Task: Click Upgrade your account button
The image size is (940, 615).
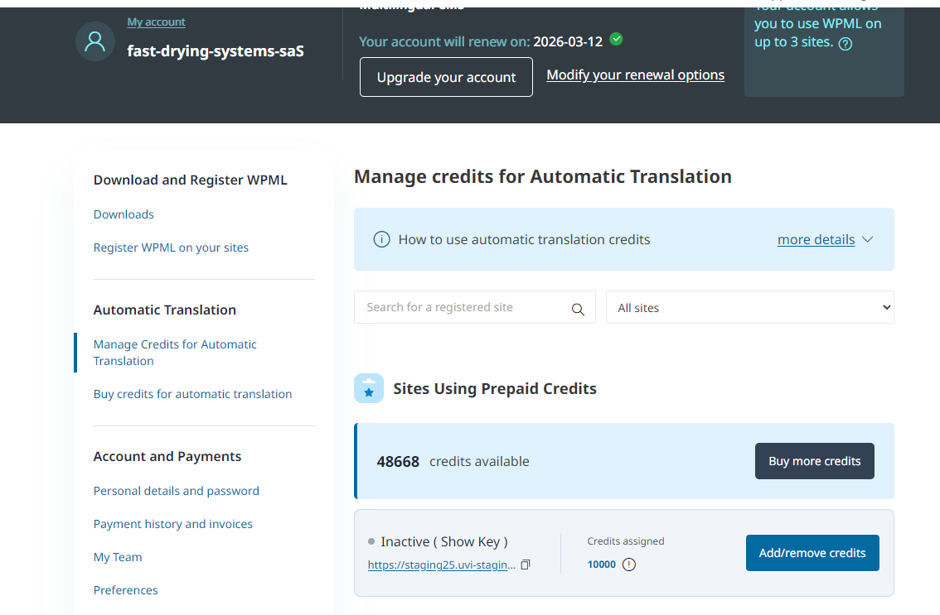Action: click(446, 77)
